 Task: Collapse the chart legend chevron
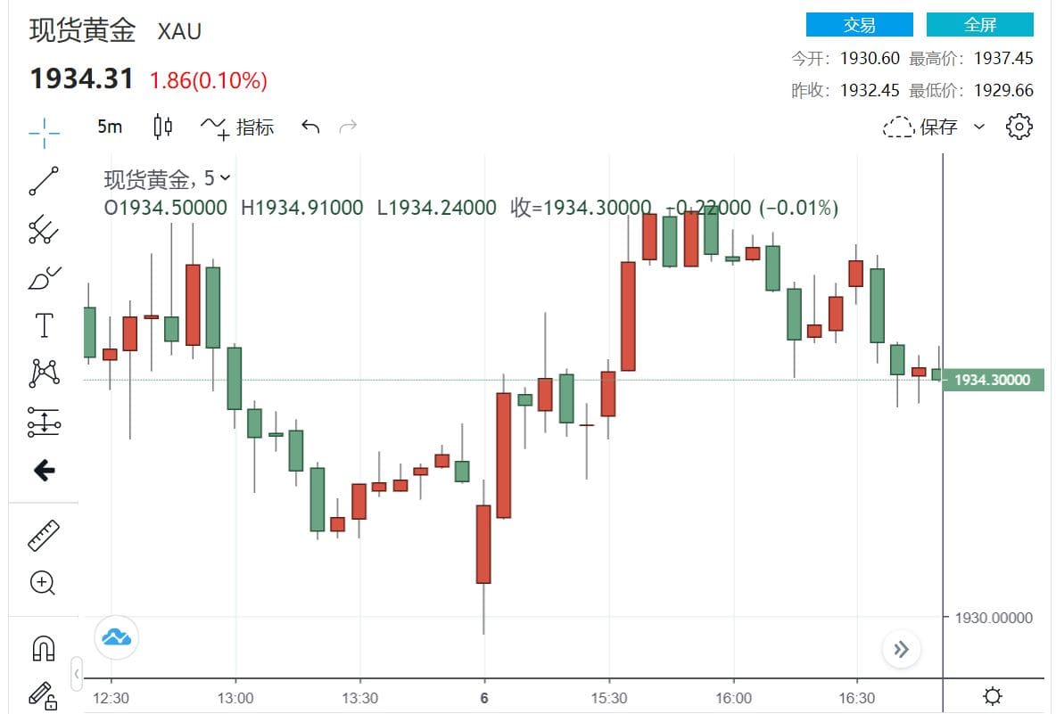click(x=225, y=178)
